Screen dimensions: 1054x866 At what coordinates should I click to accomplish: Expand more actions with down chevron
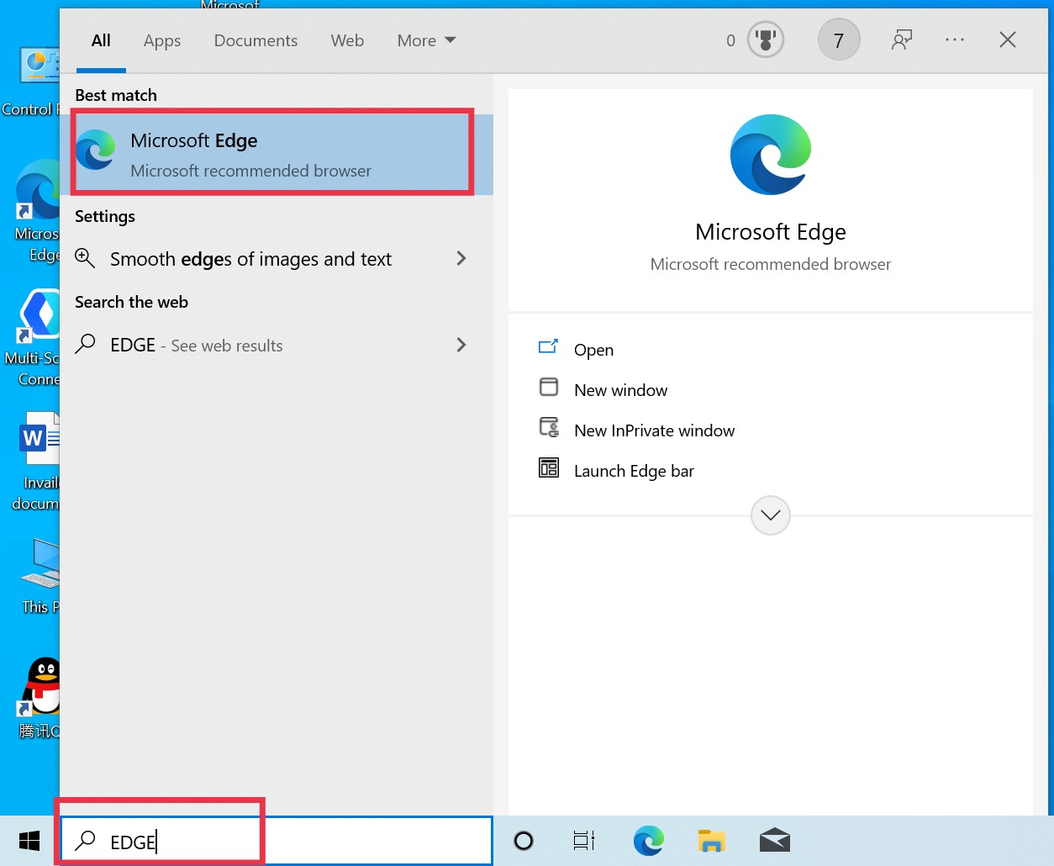pos(770,515)
